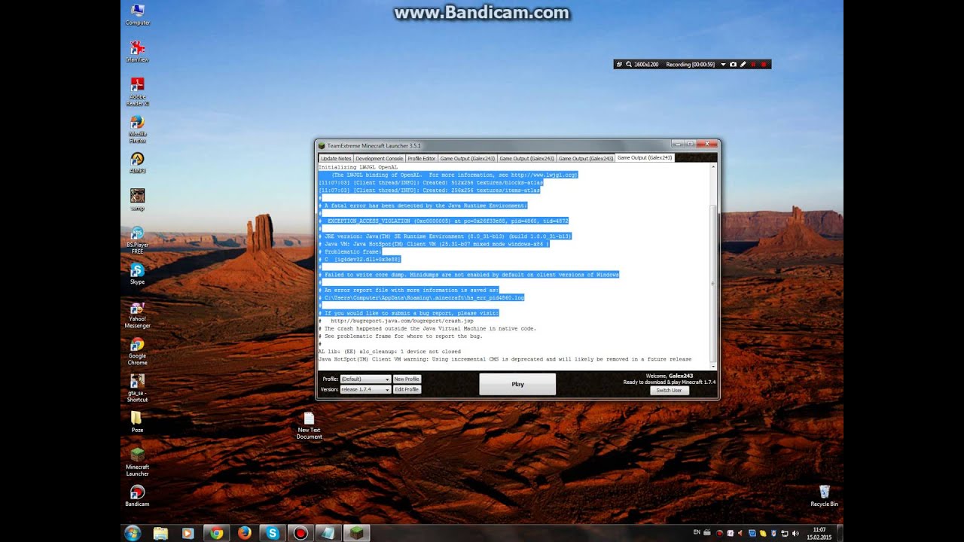
Task: Click the 'Initializing LWJGL OpenAL' line
Action: click(358, 166)
